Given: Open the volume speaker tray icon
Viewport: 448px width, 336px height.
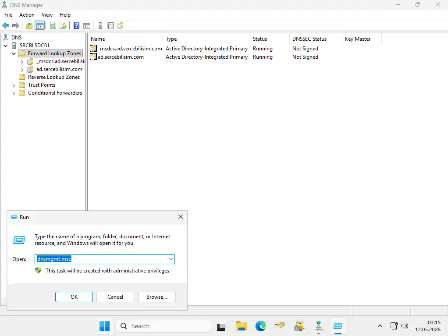Looking at the screenshot, I should (405, 326).
